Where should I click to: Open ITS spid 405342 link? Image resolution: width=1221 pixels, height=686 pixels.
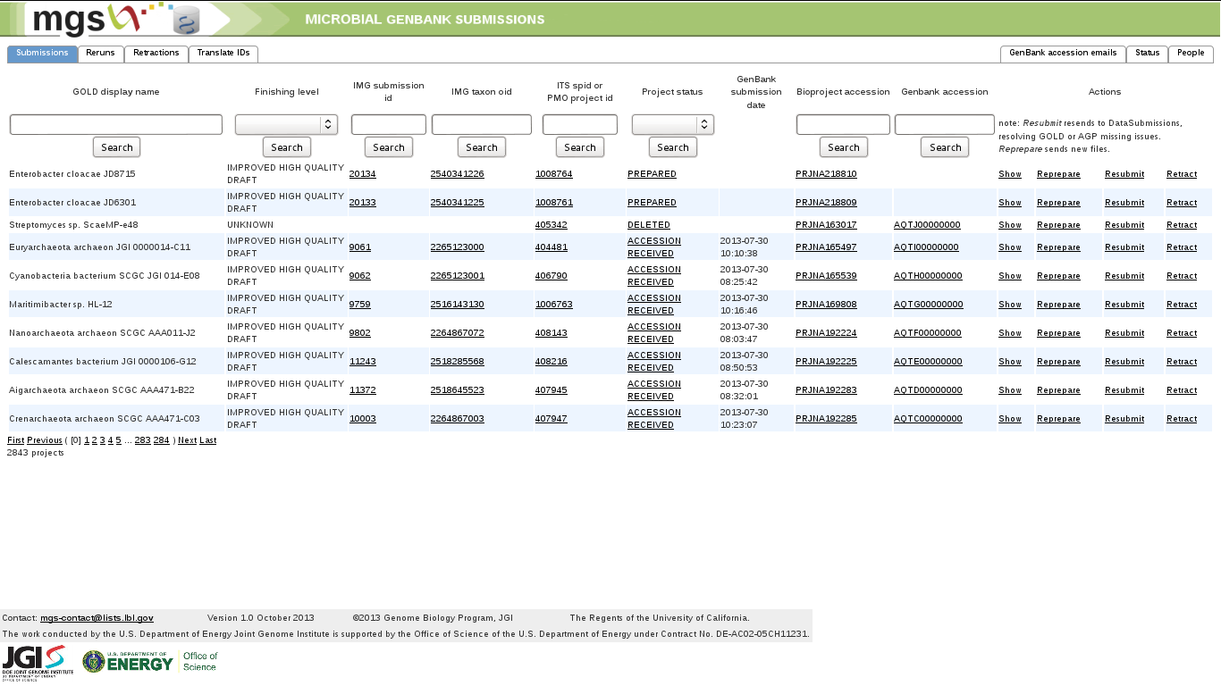(551, 225)
